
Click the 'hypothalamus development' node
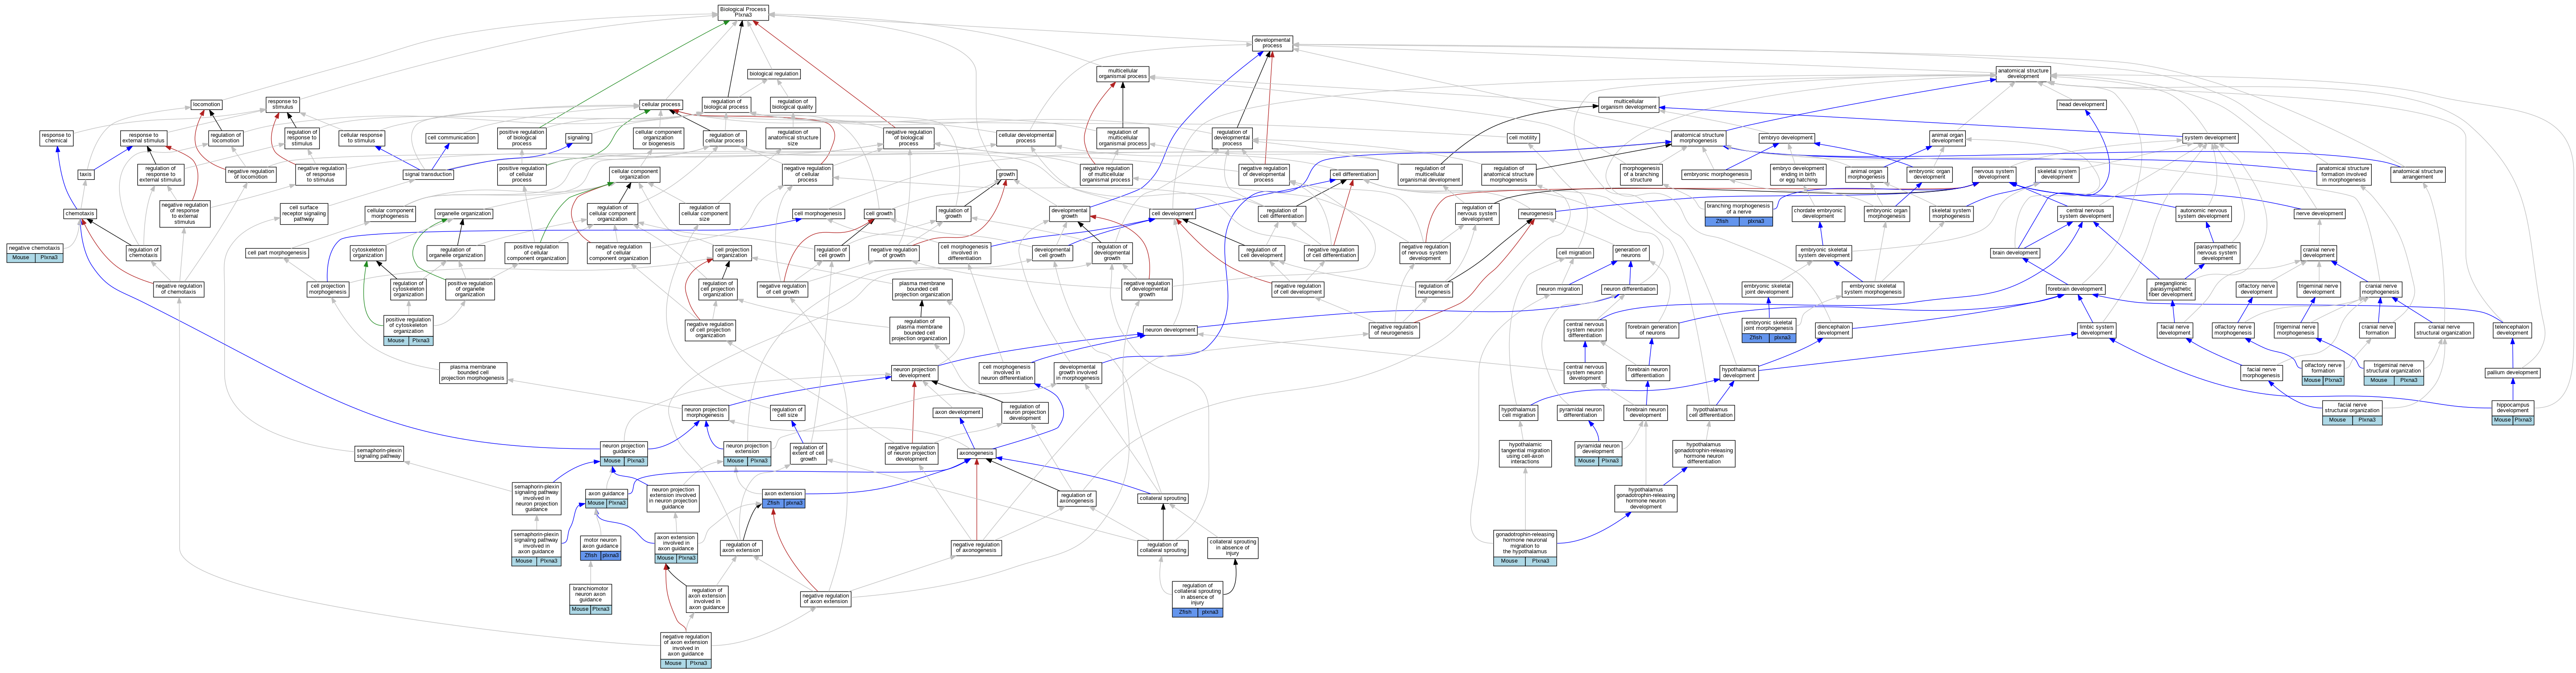1739,373
